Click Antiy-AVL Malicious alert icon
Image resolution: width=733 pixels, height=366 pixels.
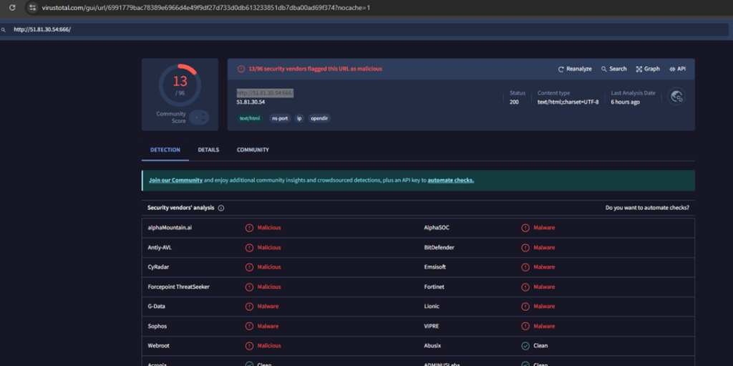coord(250,248)
